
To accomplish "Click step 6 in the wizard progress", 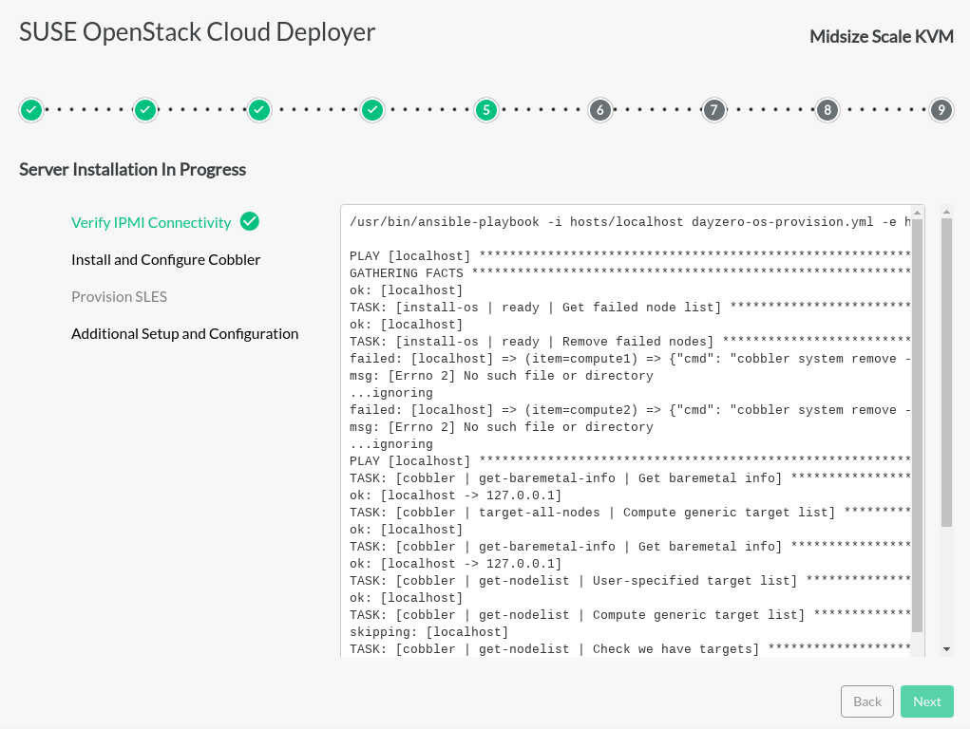I will [599, 110].
